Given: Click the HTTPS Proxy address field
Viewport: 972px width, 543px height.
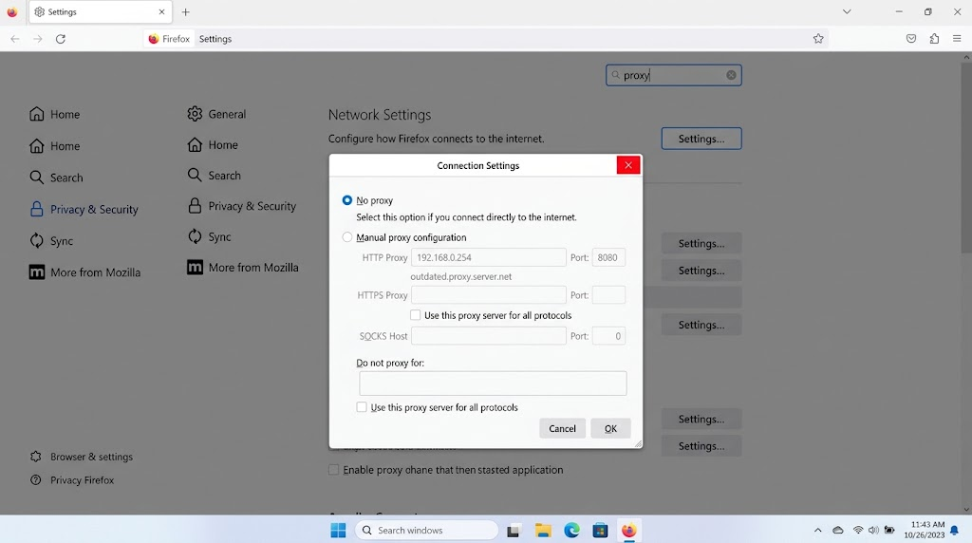Looking at the screenshot, I should click(489, 295).
